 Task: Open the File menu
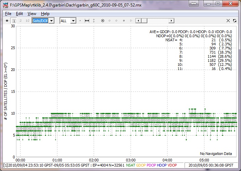coord(8,14)
